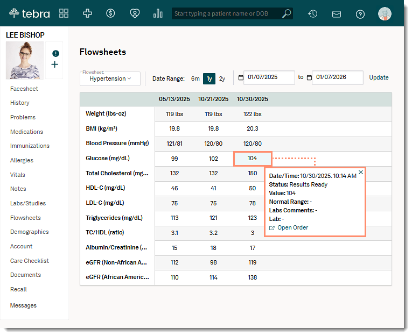Click the patient engagement heart icon
This screenshot has height=336, width=412.
(134, 13)
